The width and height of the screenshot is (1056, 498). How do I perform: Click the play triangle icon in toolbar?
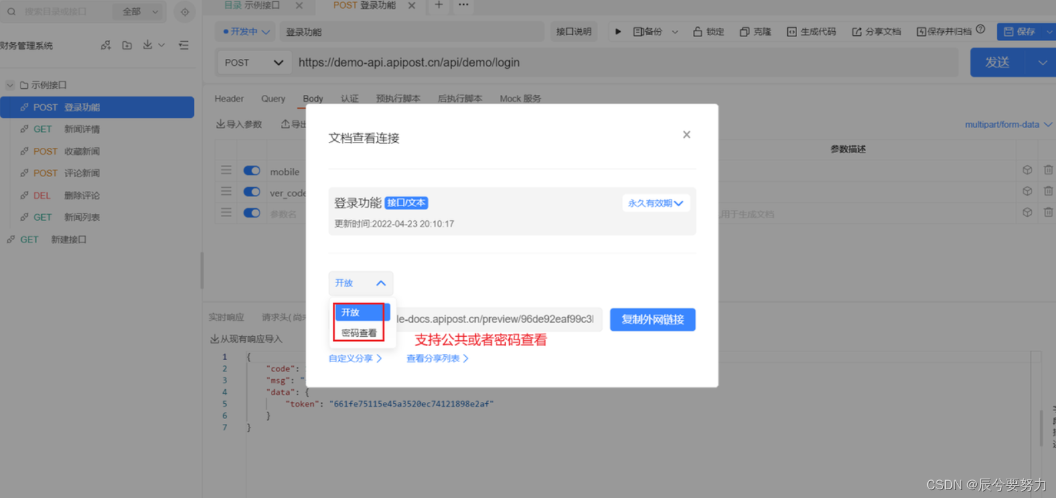click(618, 31)
